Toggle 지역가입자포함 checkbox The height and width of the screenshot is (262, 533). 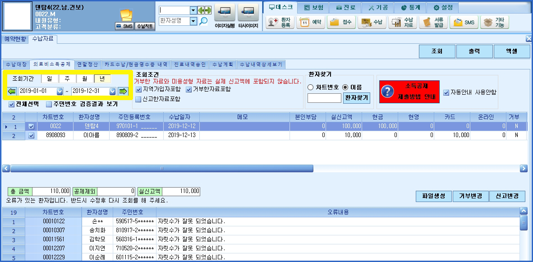coord(138,90)
